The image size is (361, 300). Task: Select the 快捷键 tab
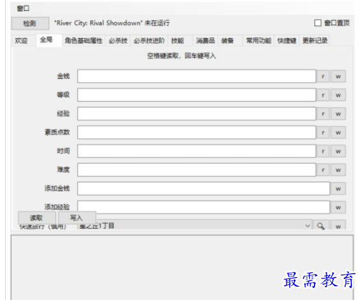click(x=287, y=41)
